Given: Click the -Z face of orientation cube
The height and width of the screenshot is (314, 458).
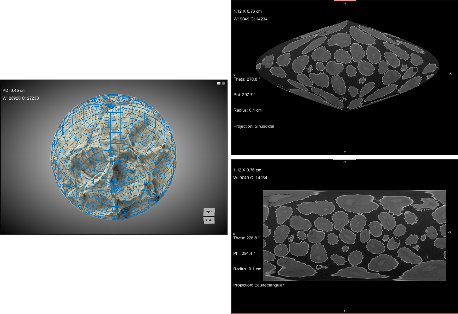Looking at the screenshot, I should coord(209,212).
